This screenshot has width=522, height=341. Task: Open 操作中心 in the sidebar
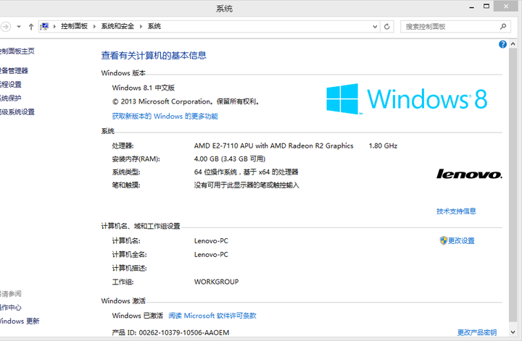coord(10,308)
